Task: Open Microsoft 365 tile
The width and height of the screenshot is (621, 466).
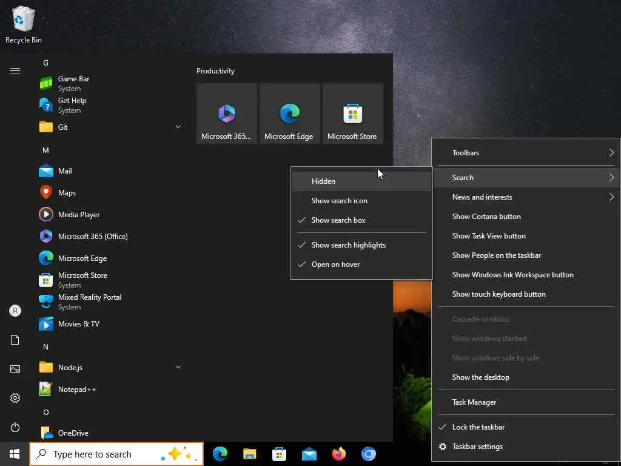Action: click(227, 113)
